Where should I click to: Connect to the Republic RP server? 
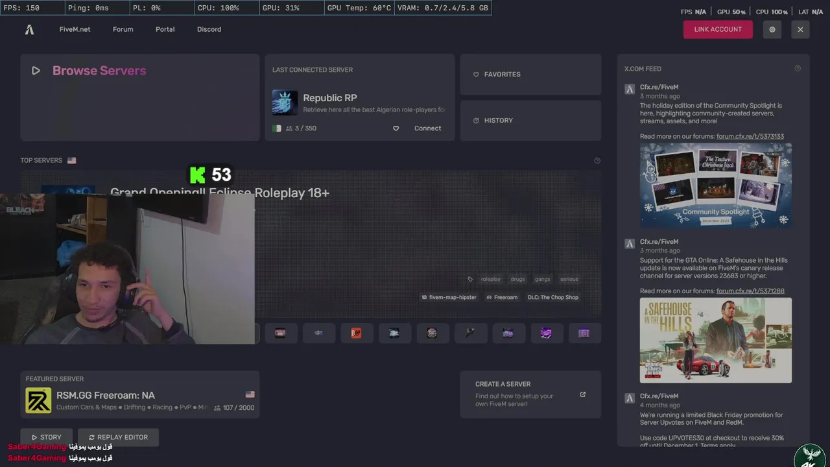click(x=427, y=128)
